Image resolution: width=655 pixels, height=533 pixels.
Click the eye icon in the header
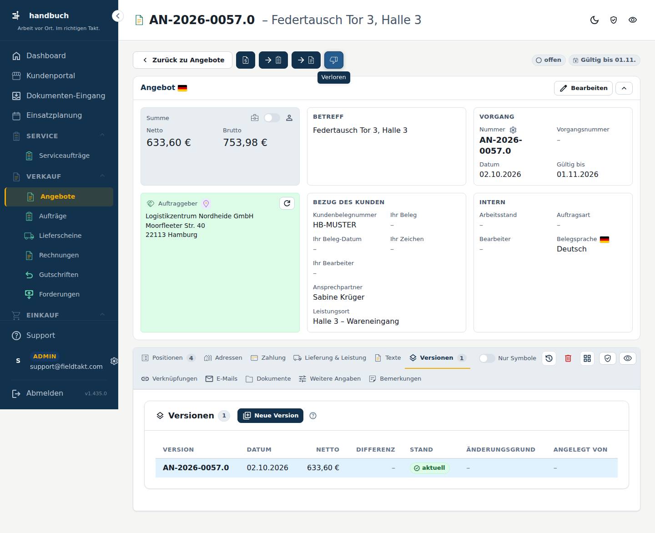633,20
